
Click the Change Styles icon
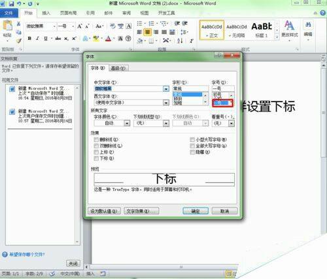(x=289, y=29)
